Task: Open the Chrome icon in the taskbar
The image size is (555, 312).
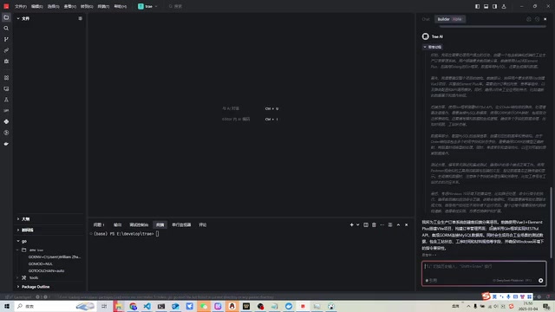Action: (133, 306)
